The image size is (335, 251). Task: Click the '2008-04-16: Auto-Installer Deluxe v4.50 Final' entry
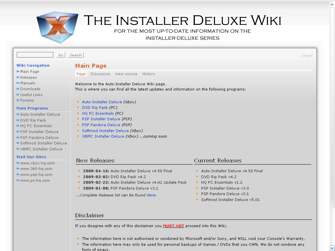128,171
